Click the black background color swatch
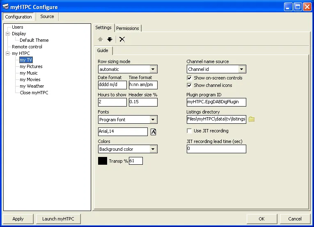Viewport: 314px width, 227px height. click(103, 161)
